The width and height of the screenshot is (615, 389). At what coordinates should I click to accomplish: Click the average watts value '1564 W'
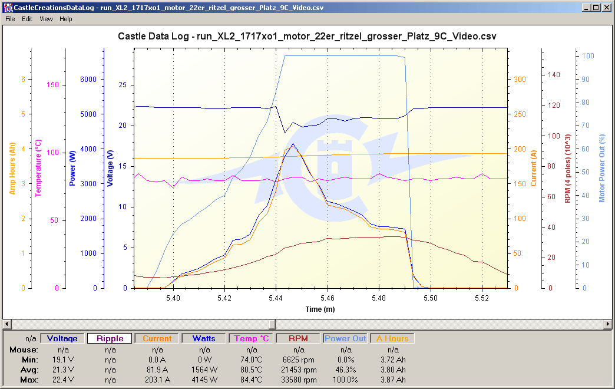205,370
